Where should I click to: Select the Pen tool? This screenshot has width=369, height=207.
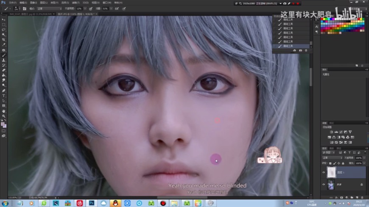(x=3, y=91)
